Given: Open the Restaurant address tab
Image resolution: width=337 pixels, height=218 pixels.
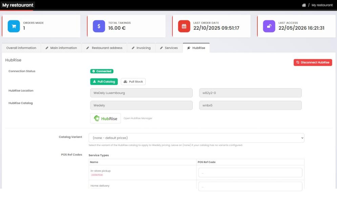Looking at the screenshot, I should (x=104, y=48).
